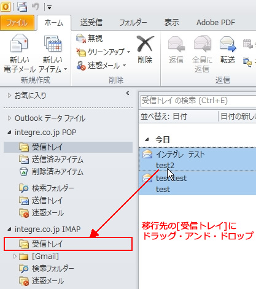Toggle 日付の新しい sort order header

tap(238, 117)
